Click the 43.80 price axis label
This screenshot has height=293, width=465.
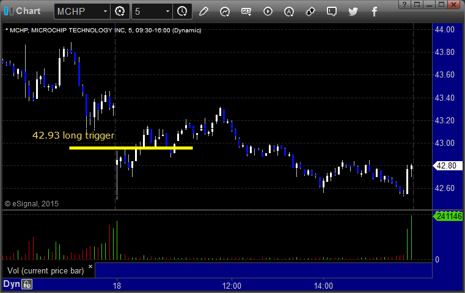click(x=445, y=52)
